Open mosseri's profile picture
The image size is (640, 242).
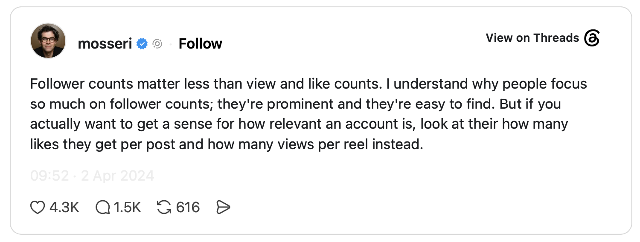click(48, 41)
